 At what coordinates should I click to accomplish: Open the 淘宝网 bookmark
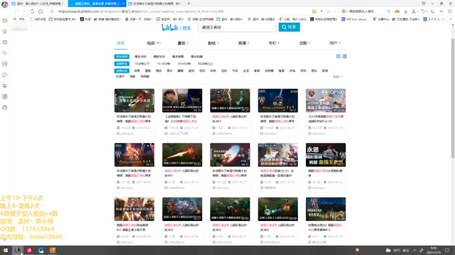click(169, 19)
